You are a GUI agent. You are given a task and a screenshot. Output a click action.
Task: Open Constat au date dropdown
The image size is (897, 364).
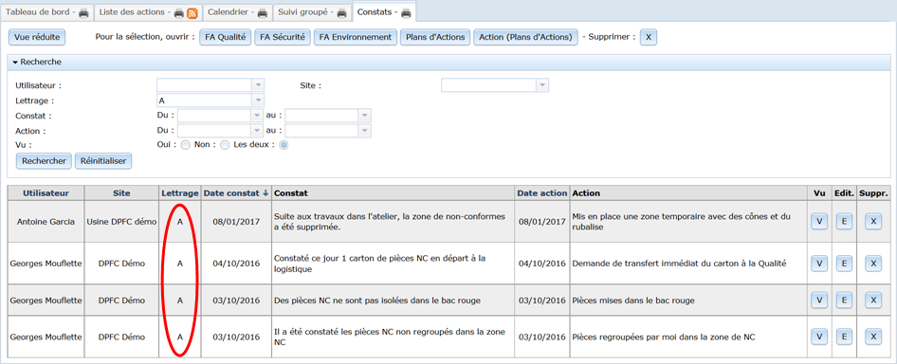click(365, 116)
